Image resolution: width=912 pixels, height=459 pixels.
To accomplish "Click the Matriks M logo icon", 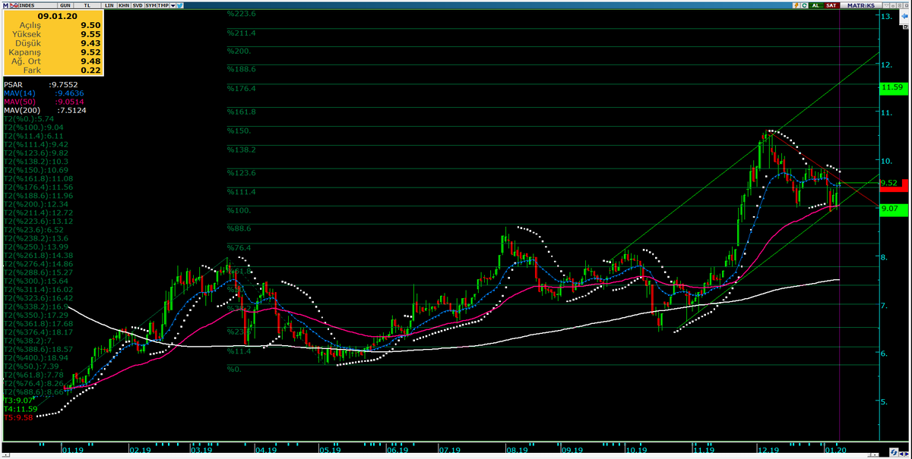I will coord(6,5).
